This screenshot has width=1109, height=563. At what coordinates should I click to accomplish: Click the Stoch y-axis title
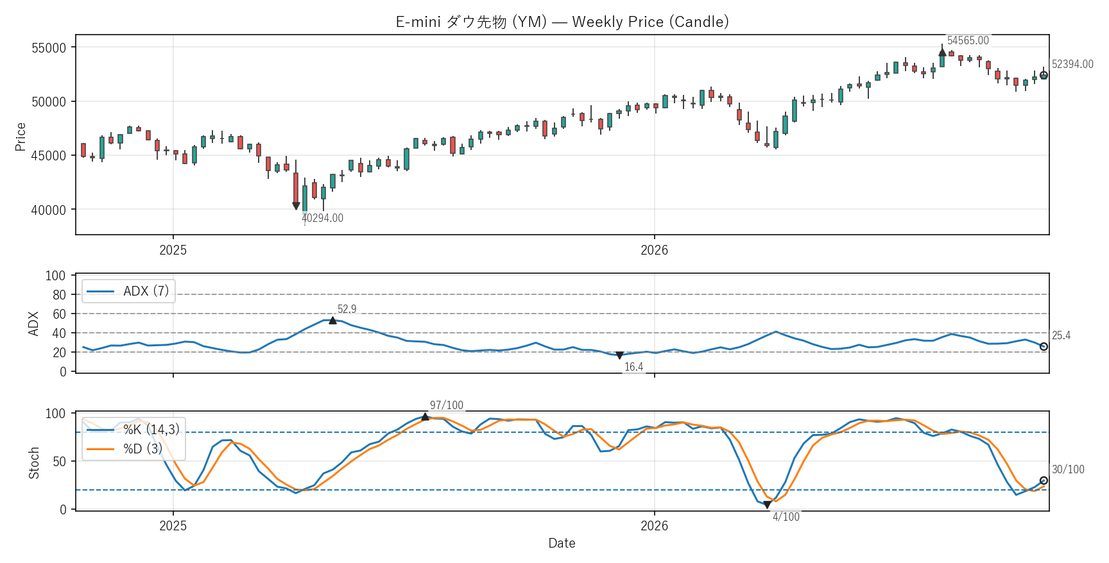(x=34, y=463)
